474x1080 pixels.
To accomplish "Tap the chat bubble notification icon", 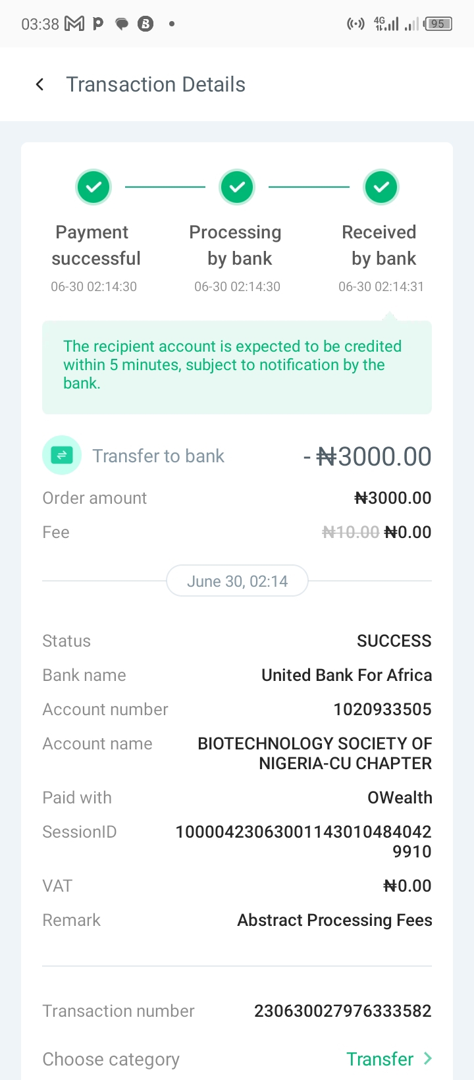I will 122,24.
